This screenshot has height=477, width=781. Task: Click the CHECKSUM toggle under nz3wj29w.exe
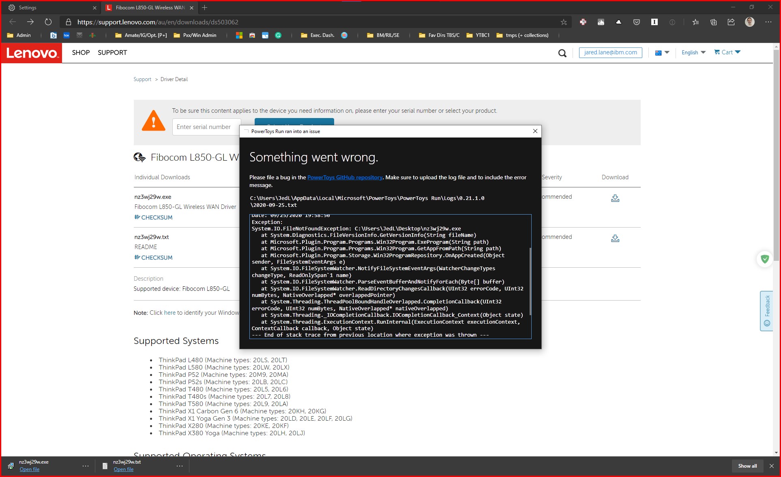tap(153, 217)
